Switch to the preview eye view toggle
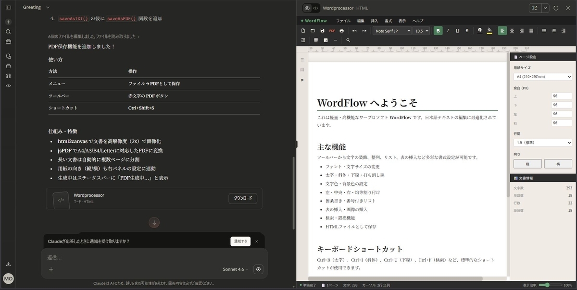The height and width of the screenshot is (290, 577). coord(307,8)
